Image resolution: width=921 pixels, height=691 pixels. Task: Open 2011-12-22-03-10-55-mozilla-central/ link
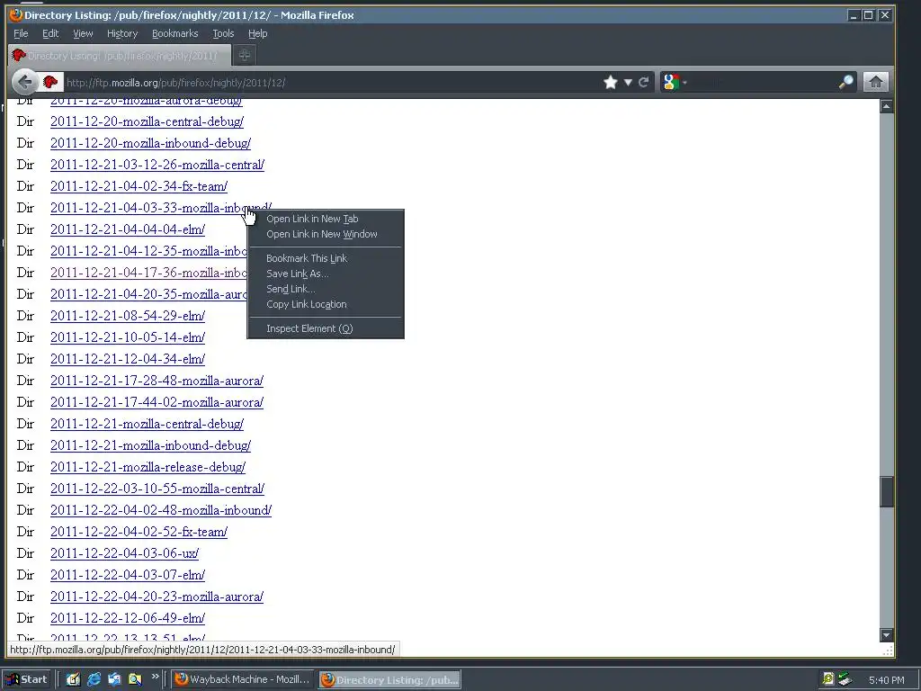pyautogui.click(x=156, y=489)
